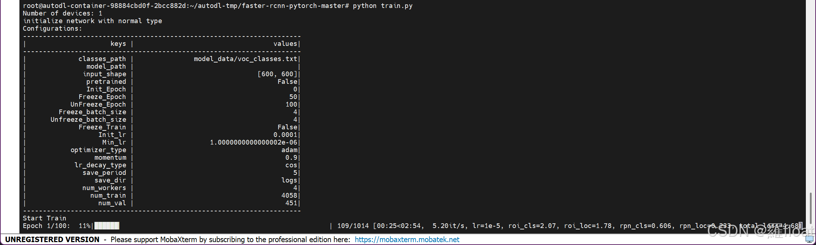Click the 'lr_decay_type' key
Image resolution: width=816 pixels, height=245 pixels.
(101, 165)
